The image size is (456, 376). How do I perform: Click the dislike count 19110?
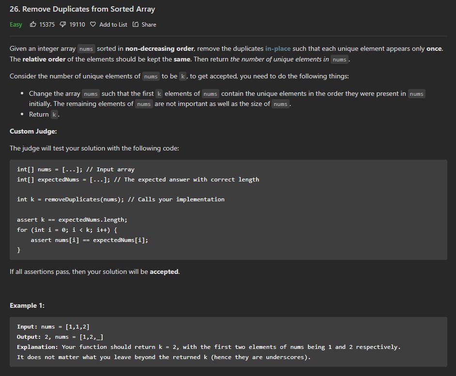point(77,25)
